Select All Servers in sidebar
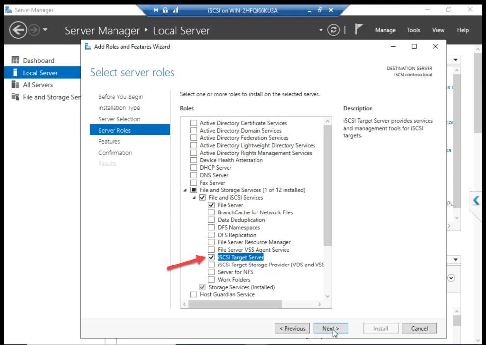Image resolution: width=486 pixels, height=345 pixels. point(38,85)
